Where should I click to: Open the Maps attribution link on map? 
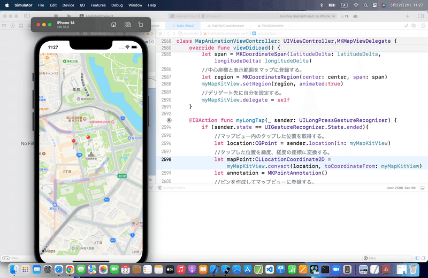tap(49, 251)
